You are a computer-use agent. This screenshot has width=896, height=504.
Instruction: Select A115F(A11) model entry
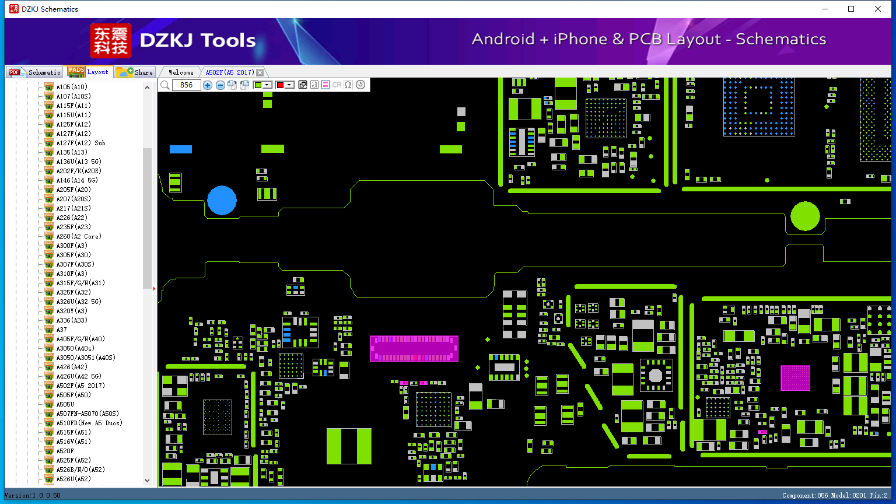(x=73, y=106)
